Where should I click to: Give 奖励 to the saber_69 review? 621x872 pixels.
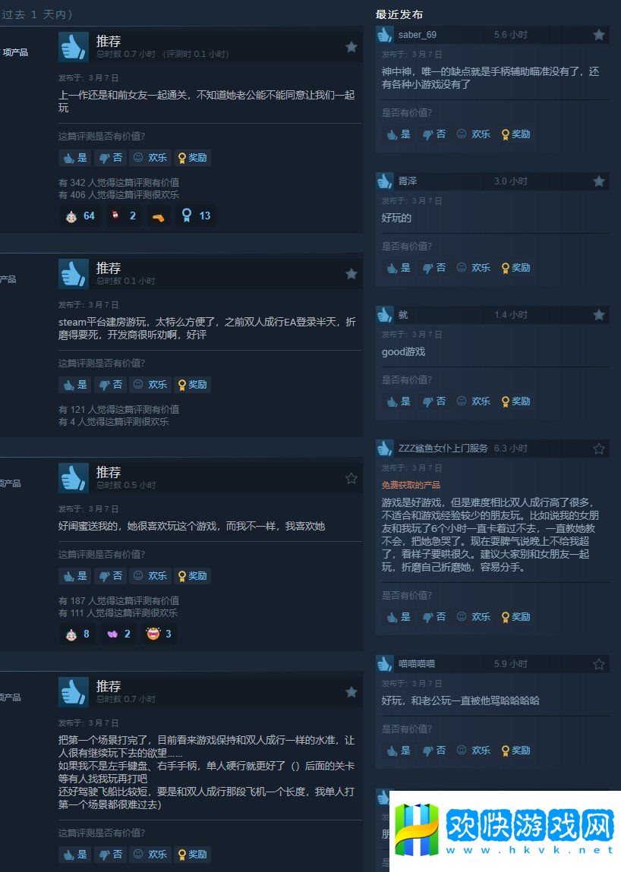point(515,134)
